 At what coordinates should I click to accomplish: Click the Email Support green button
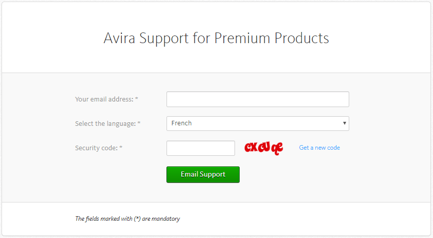point(203,175)
